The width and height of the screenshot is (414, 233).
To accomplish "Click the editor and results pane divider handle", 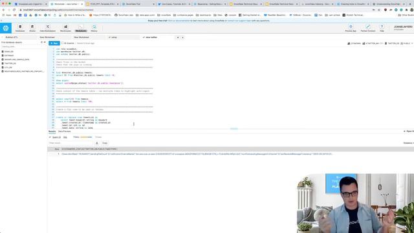I will (x=234, y=129).
